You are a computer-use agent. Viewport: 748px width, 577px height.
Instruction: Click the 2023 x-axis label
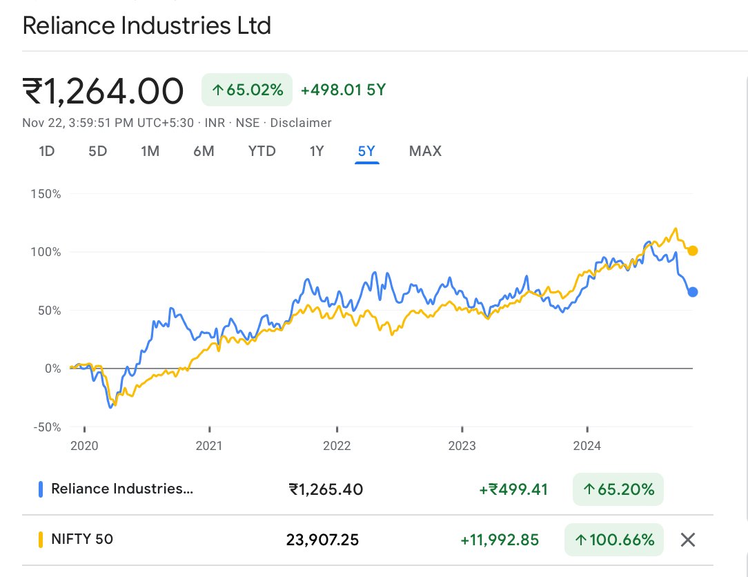462,446
